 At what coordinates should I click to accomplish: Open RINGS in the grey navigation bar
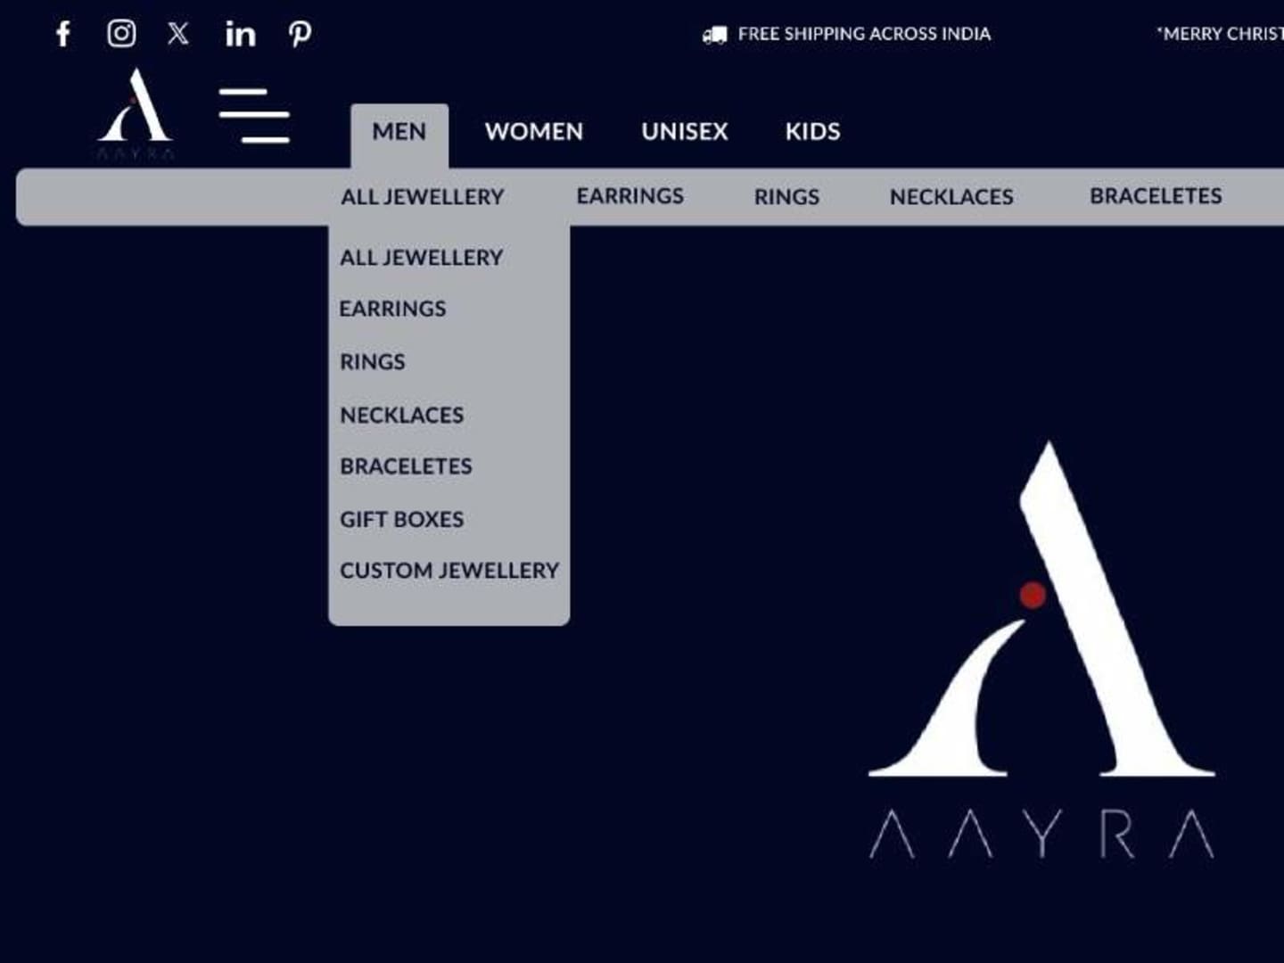coord(786,197)
